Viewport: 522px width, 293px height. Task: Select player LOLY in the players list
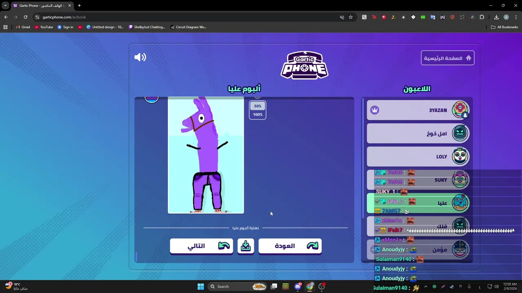(418, 157)
